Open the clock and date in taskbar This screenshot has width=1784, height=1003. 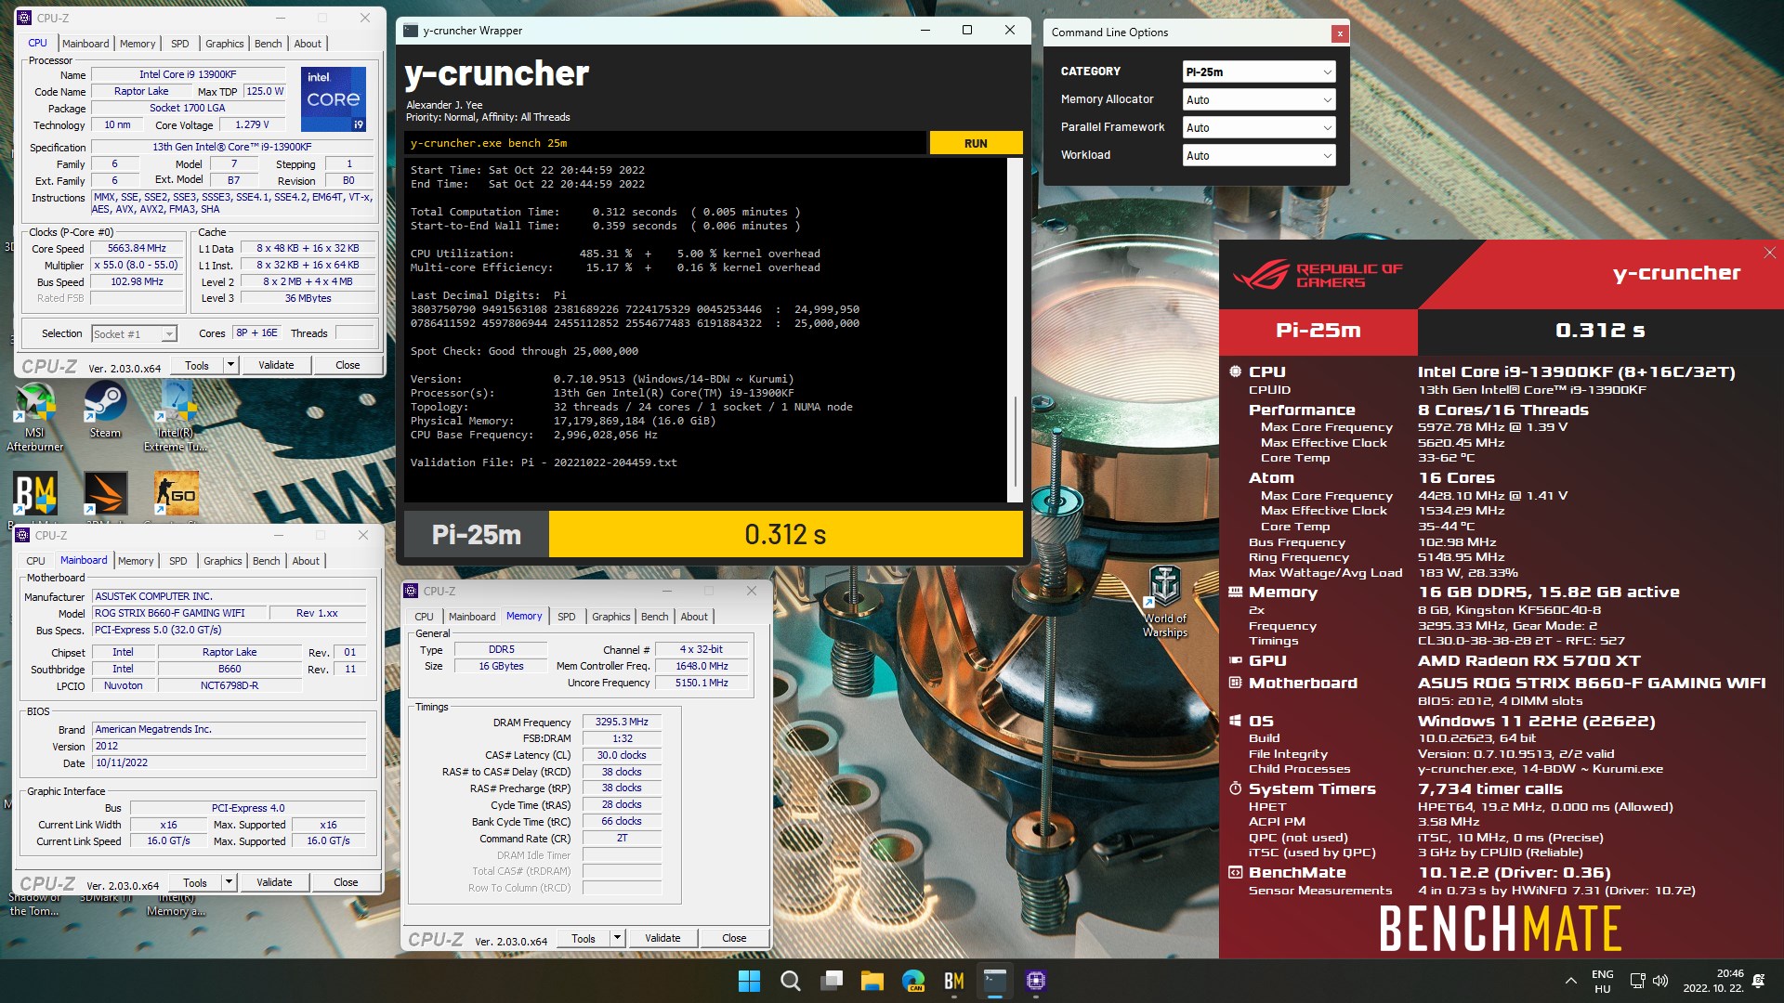(x=1713, y=981)
